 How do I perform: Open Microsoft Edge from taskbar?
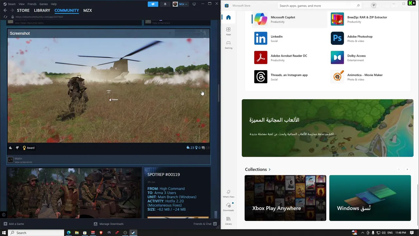(69, 233)
